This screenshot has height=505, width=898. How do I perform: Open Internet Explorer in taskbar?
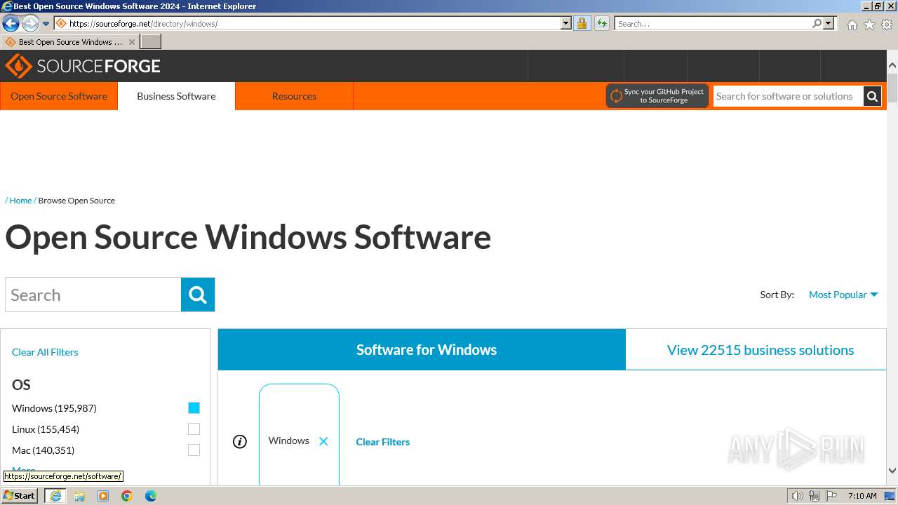click(55, 496)
